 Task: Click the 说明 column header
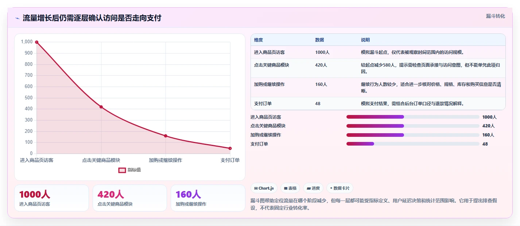point(365,40)
